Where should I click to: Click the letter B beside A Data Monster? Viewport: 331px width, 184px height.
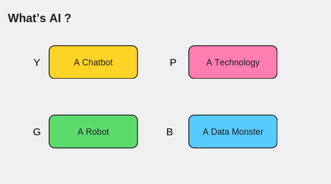[170, 132]
